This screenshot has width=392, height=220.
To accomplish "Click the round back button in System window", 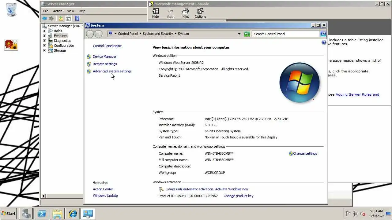I will pyautogui.click(x=90, y=34).
